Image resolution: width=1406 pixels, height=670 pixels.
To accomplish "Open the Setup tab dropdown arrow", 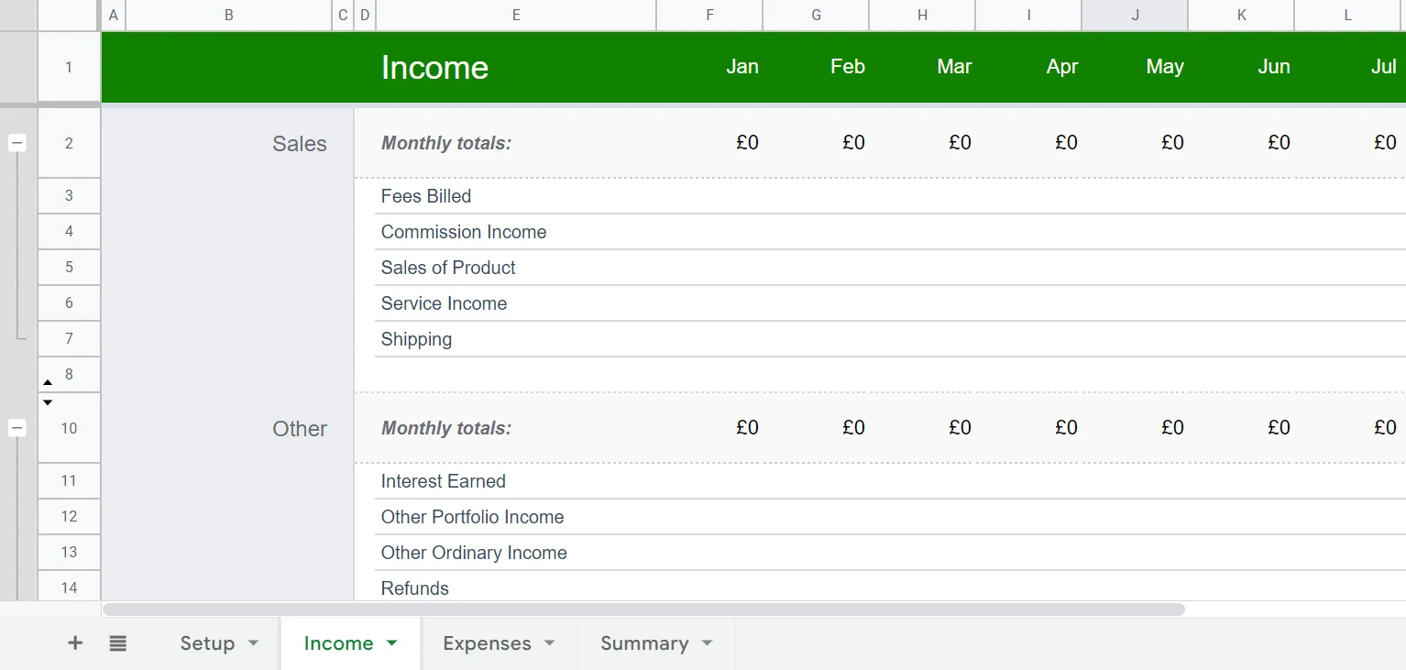I will coord(253,643).
